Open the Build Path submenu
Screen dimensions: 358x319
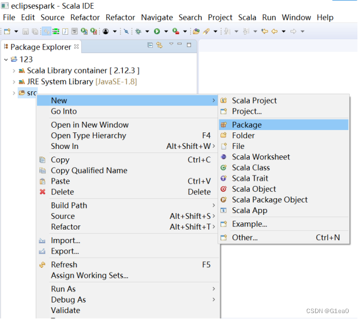tap(127, 205)
